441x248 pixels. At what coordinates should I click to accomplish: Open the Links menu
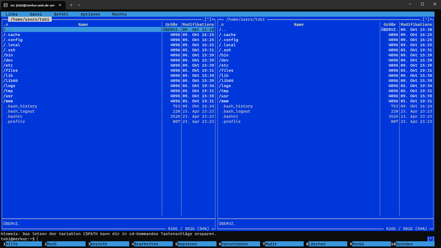tap(12, 14)
